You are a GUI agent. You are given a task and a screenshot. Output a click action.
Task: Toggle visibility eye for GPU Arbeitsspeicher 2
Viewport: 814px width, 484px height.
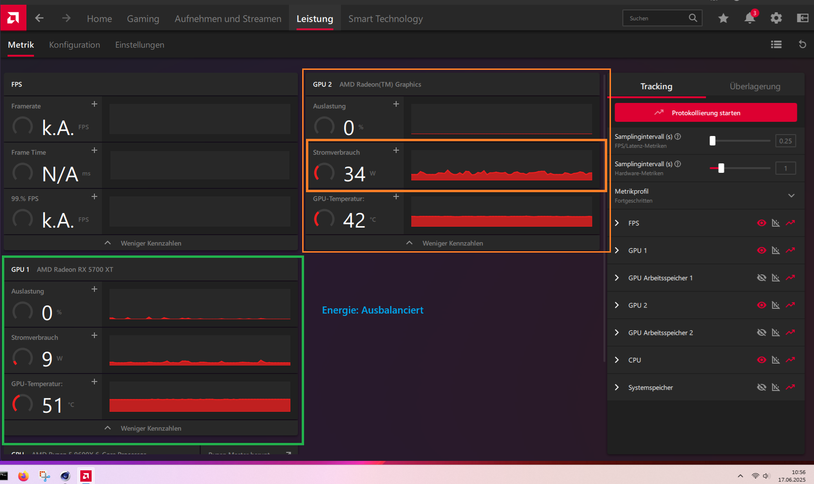point(762,332)
